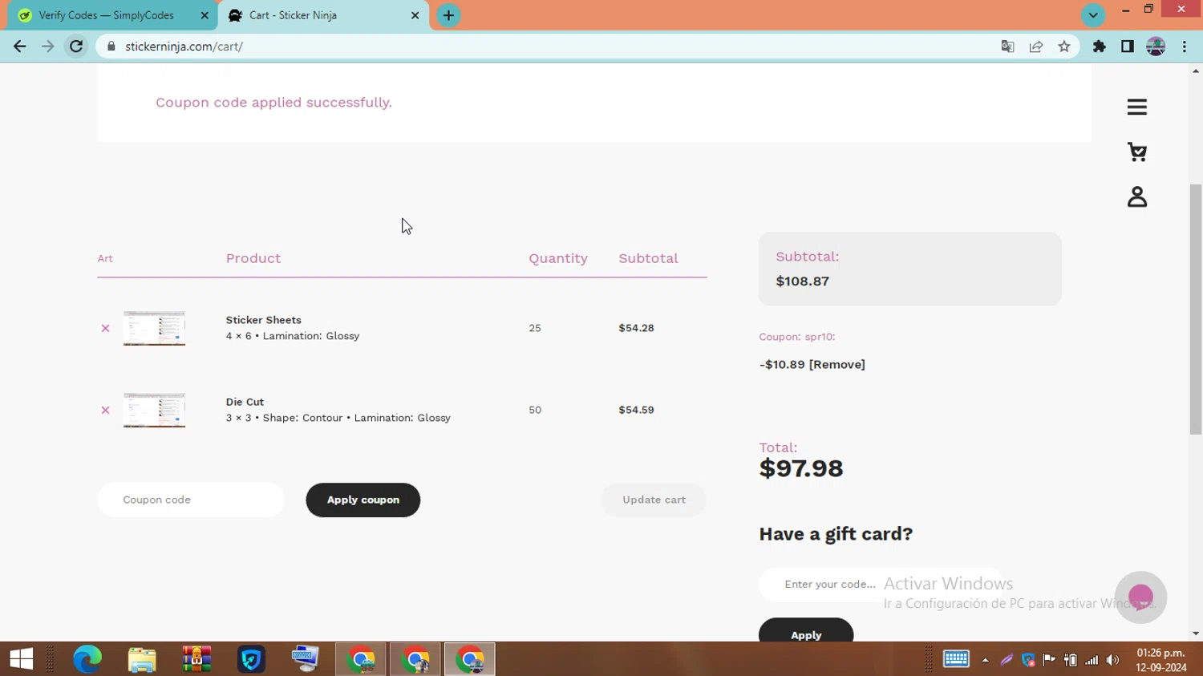Viewport: 1203px width, 676px height.
Task: Open the shield security app in taskbar
Action: (x=251, y=659)
